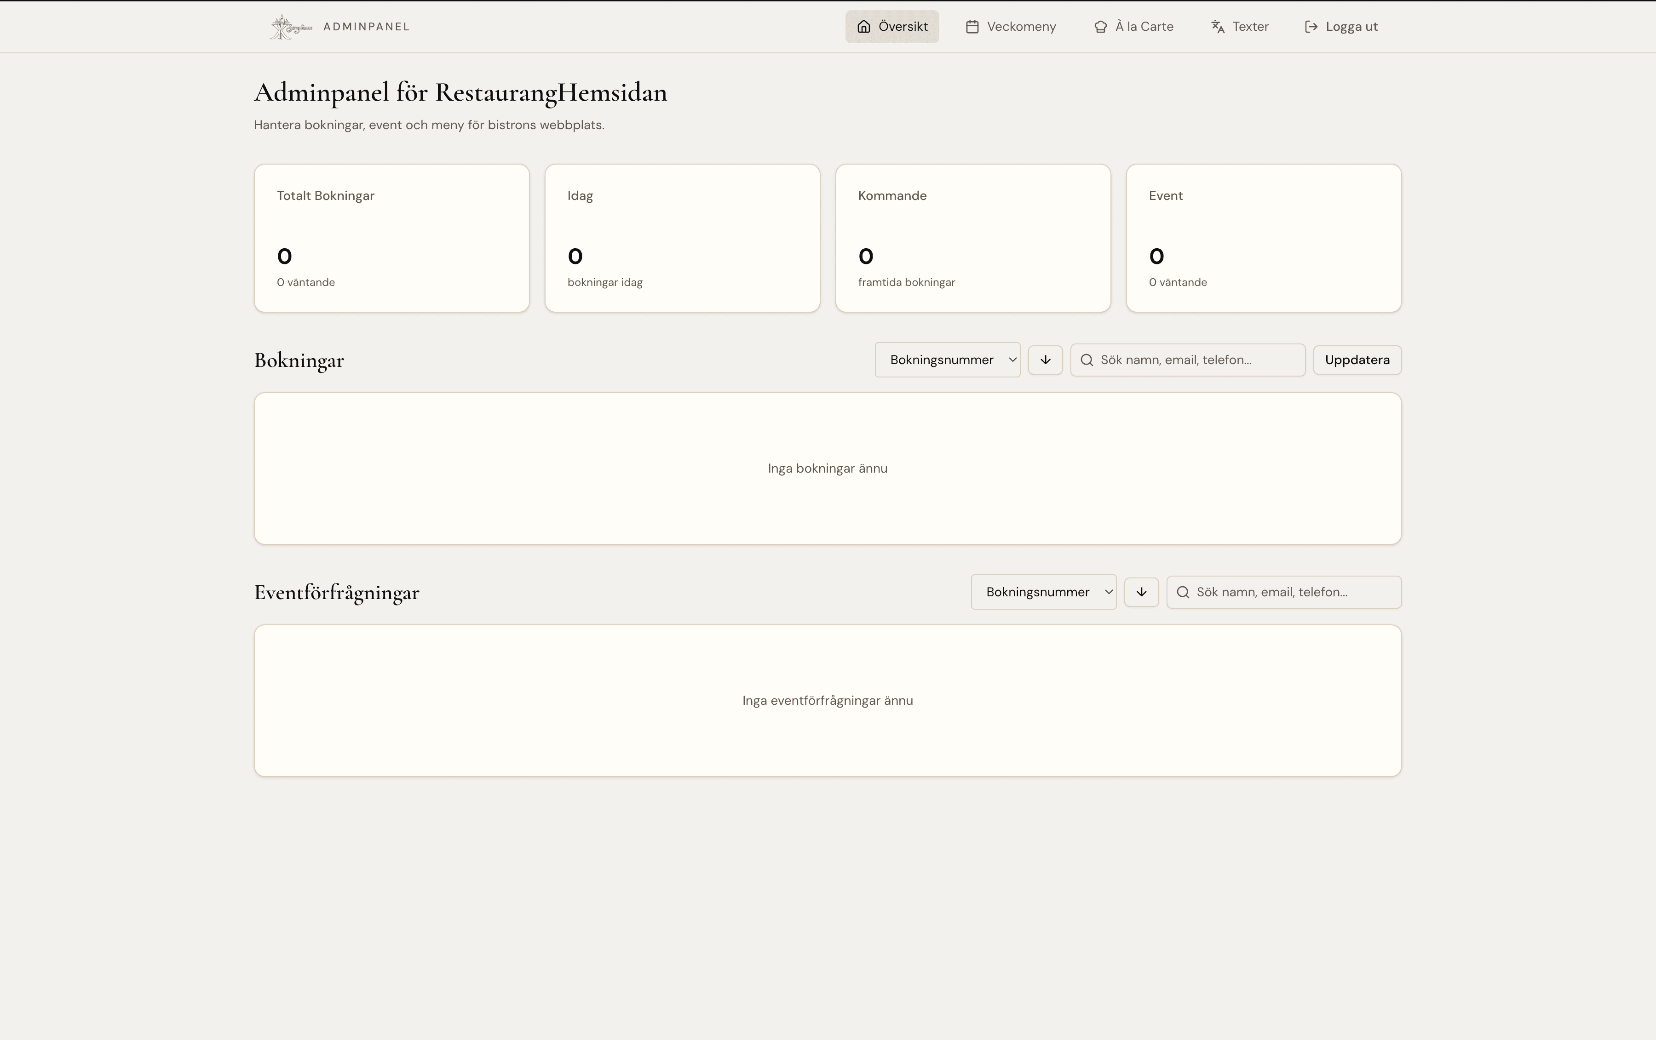Screen dimensions: 1656x1040
Task: Go to the À la Carte page
Action: click(1144, 27)
